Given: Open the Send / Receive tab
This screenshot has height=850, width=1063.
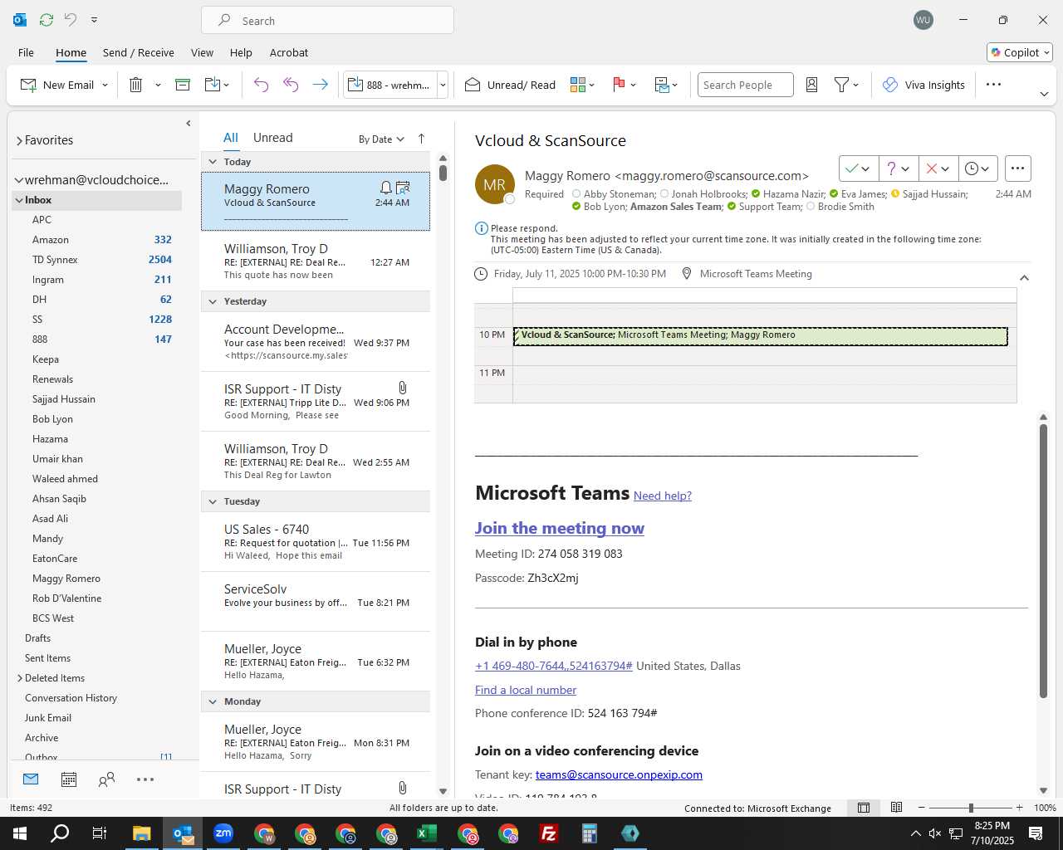Looking at the screenshot, I should click(139, 52).
